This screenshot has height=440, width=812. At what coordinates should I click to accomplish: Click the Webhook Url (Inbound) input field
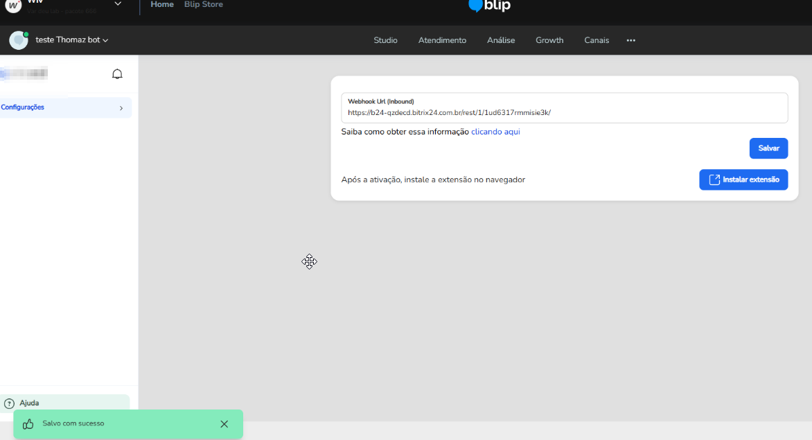click(565, 108)
